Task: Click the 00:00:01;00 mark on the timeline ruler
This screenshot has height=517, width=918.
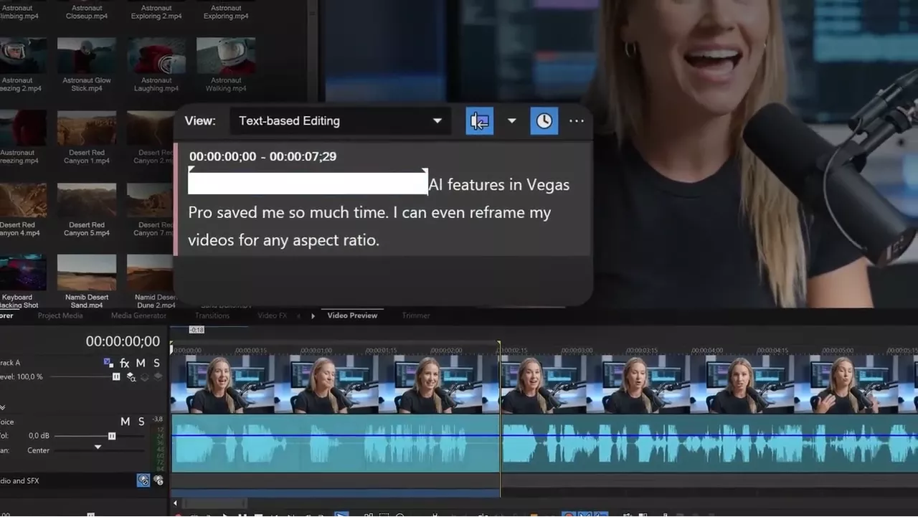Action: [x=315, y=350]
